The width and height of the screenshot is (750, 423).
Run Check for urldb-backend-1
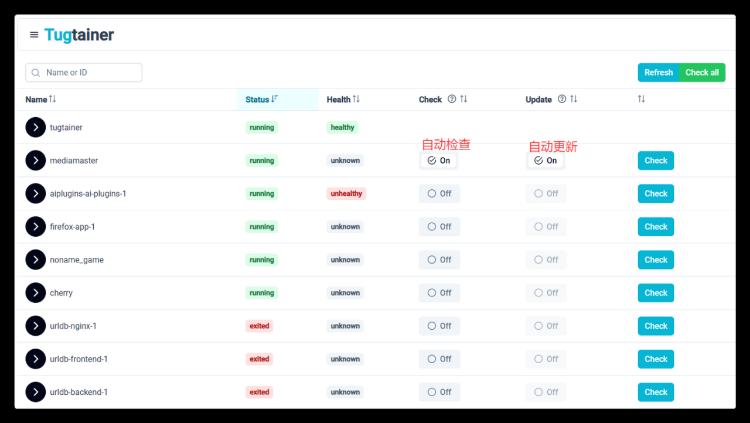coord(656,393)
